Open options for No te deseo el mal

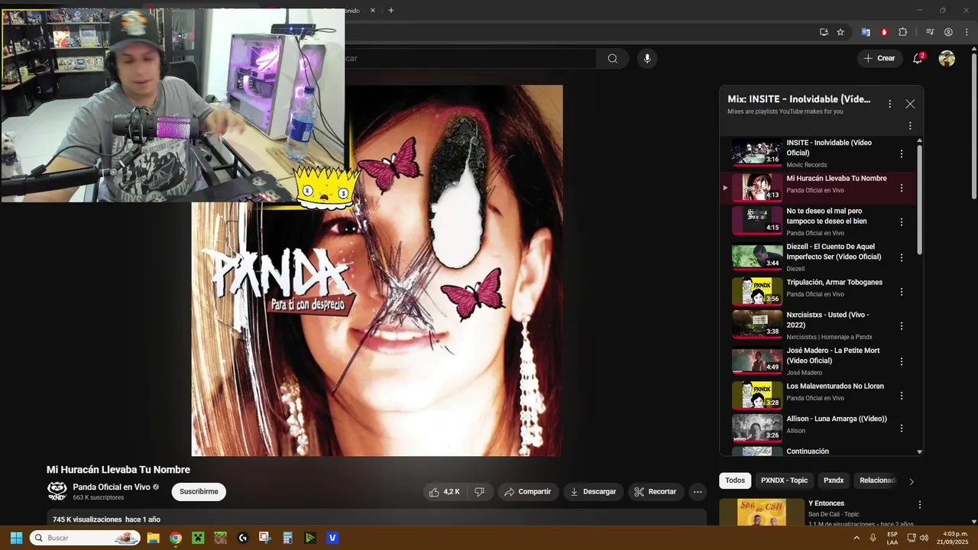[902, 222]
